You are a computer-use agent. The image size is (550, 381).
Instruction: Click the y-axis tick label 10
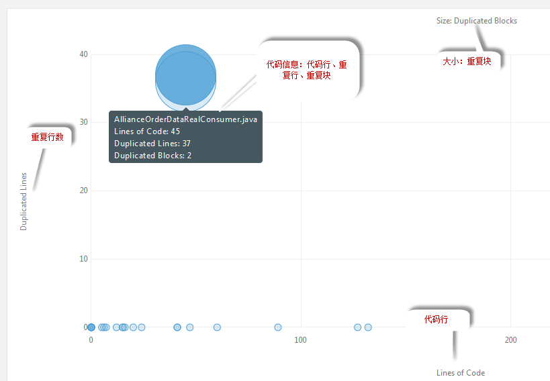tap(83, 259)
